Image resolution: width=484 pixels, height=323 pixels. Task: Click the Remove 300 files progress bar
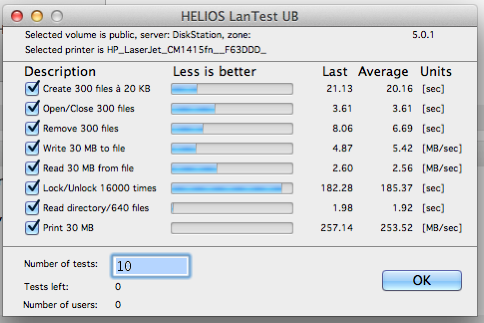(x=232, y=129)
